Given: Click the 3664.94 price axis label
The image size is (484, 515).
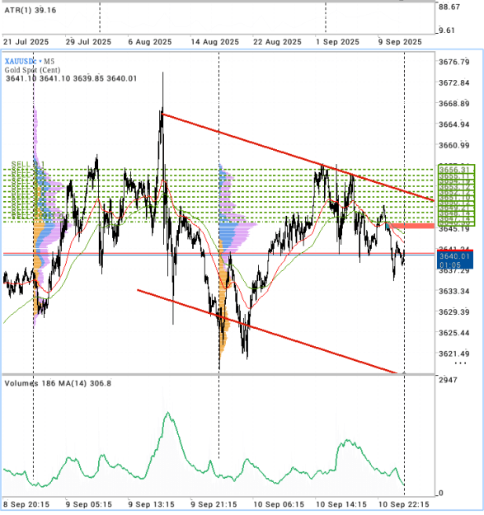Looking at the screenshot, I should (x=454, y=124).
